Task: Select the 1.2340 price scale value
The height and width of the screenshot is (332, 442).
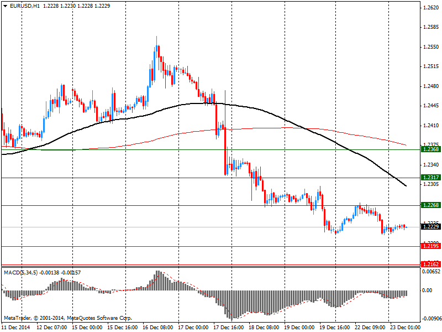Action: (432, 165)
